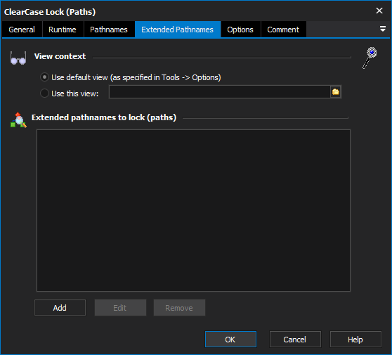Select the Extended Pathnames tab

click(x=178, y=30)
